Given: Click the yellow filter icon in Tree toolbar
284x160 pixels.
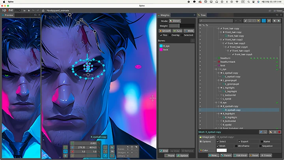Looking at the screenshot, I should 258,21.
